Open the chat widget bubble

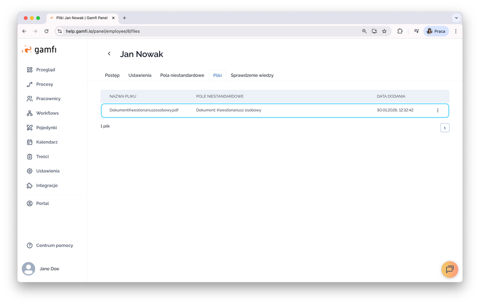450,269
